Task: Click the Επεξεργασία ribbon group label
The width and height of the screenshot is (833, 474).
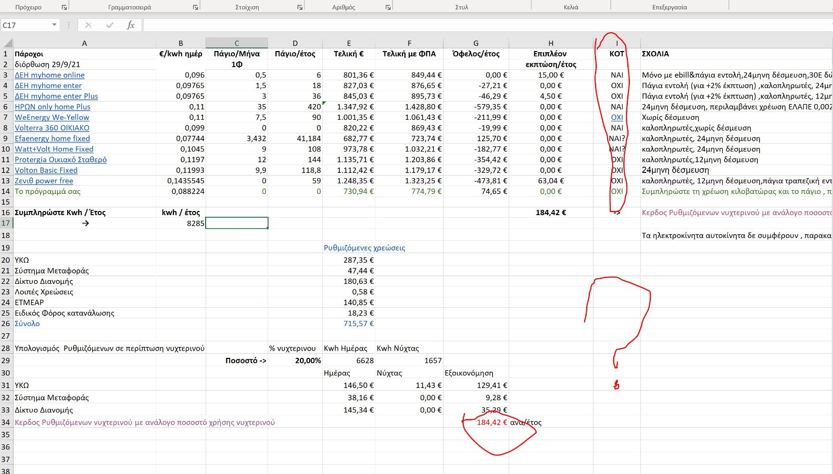Action: point(670,7)
